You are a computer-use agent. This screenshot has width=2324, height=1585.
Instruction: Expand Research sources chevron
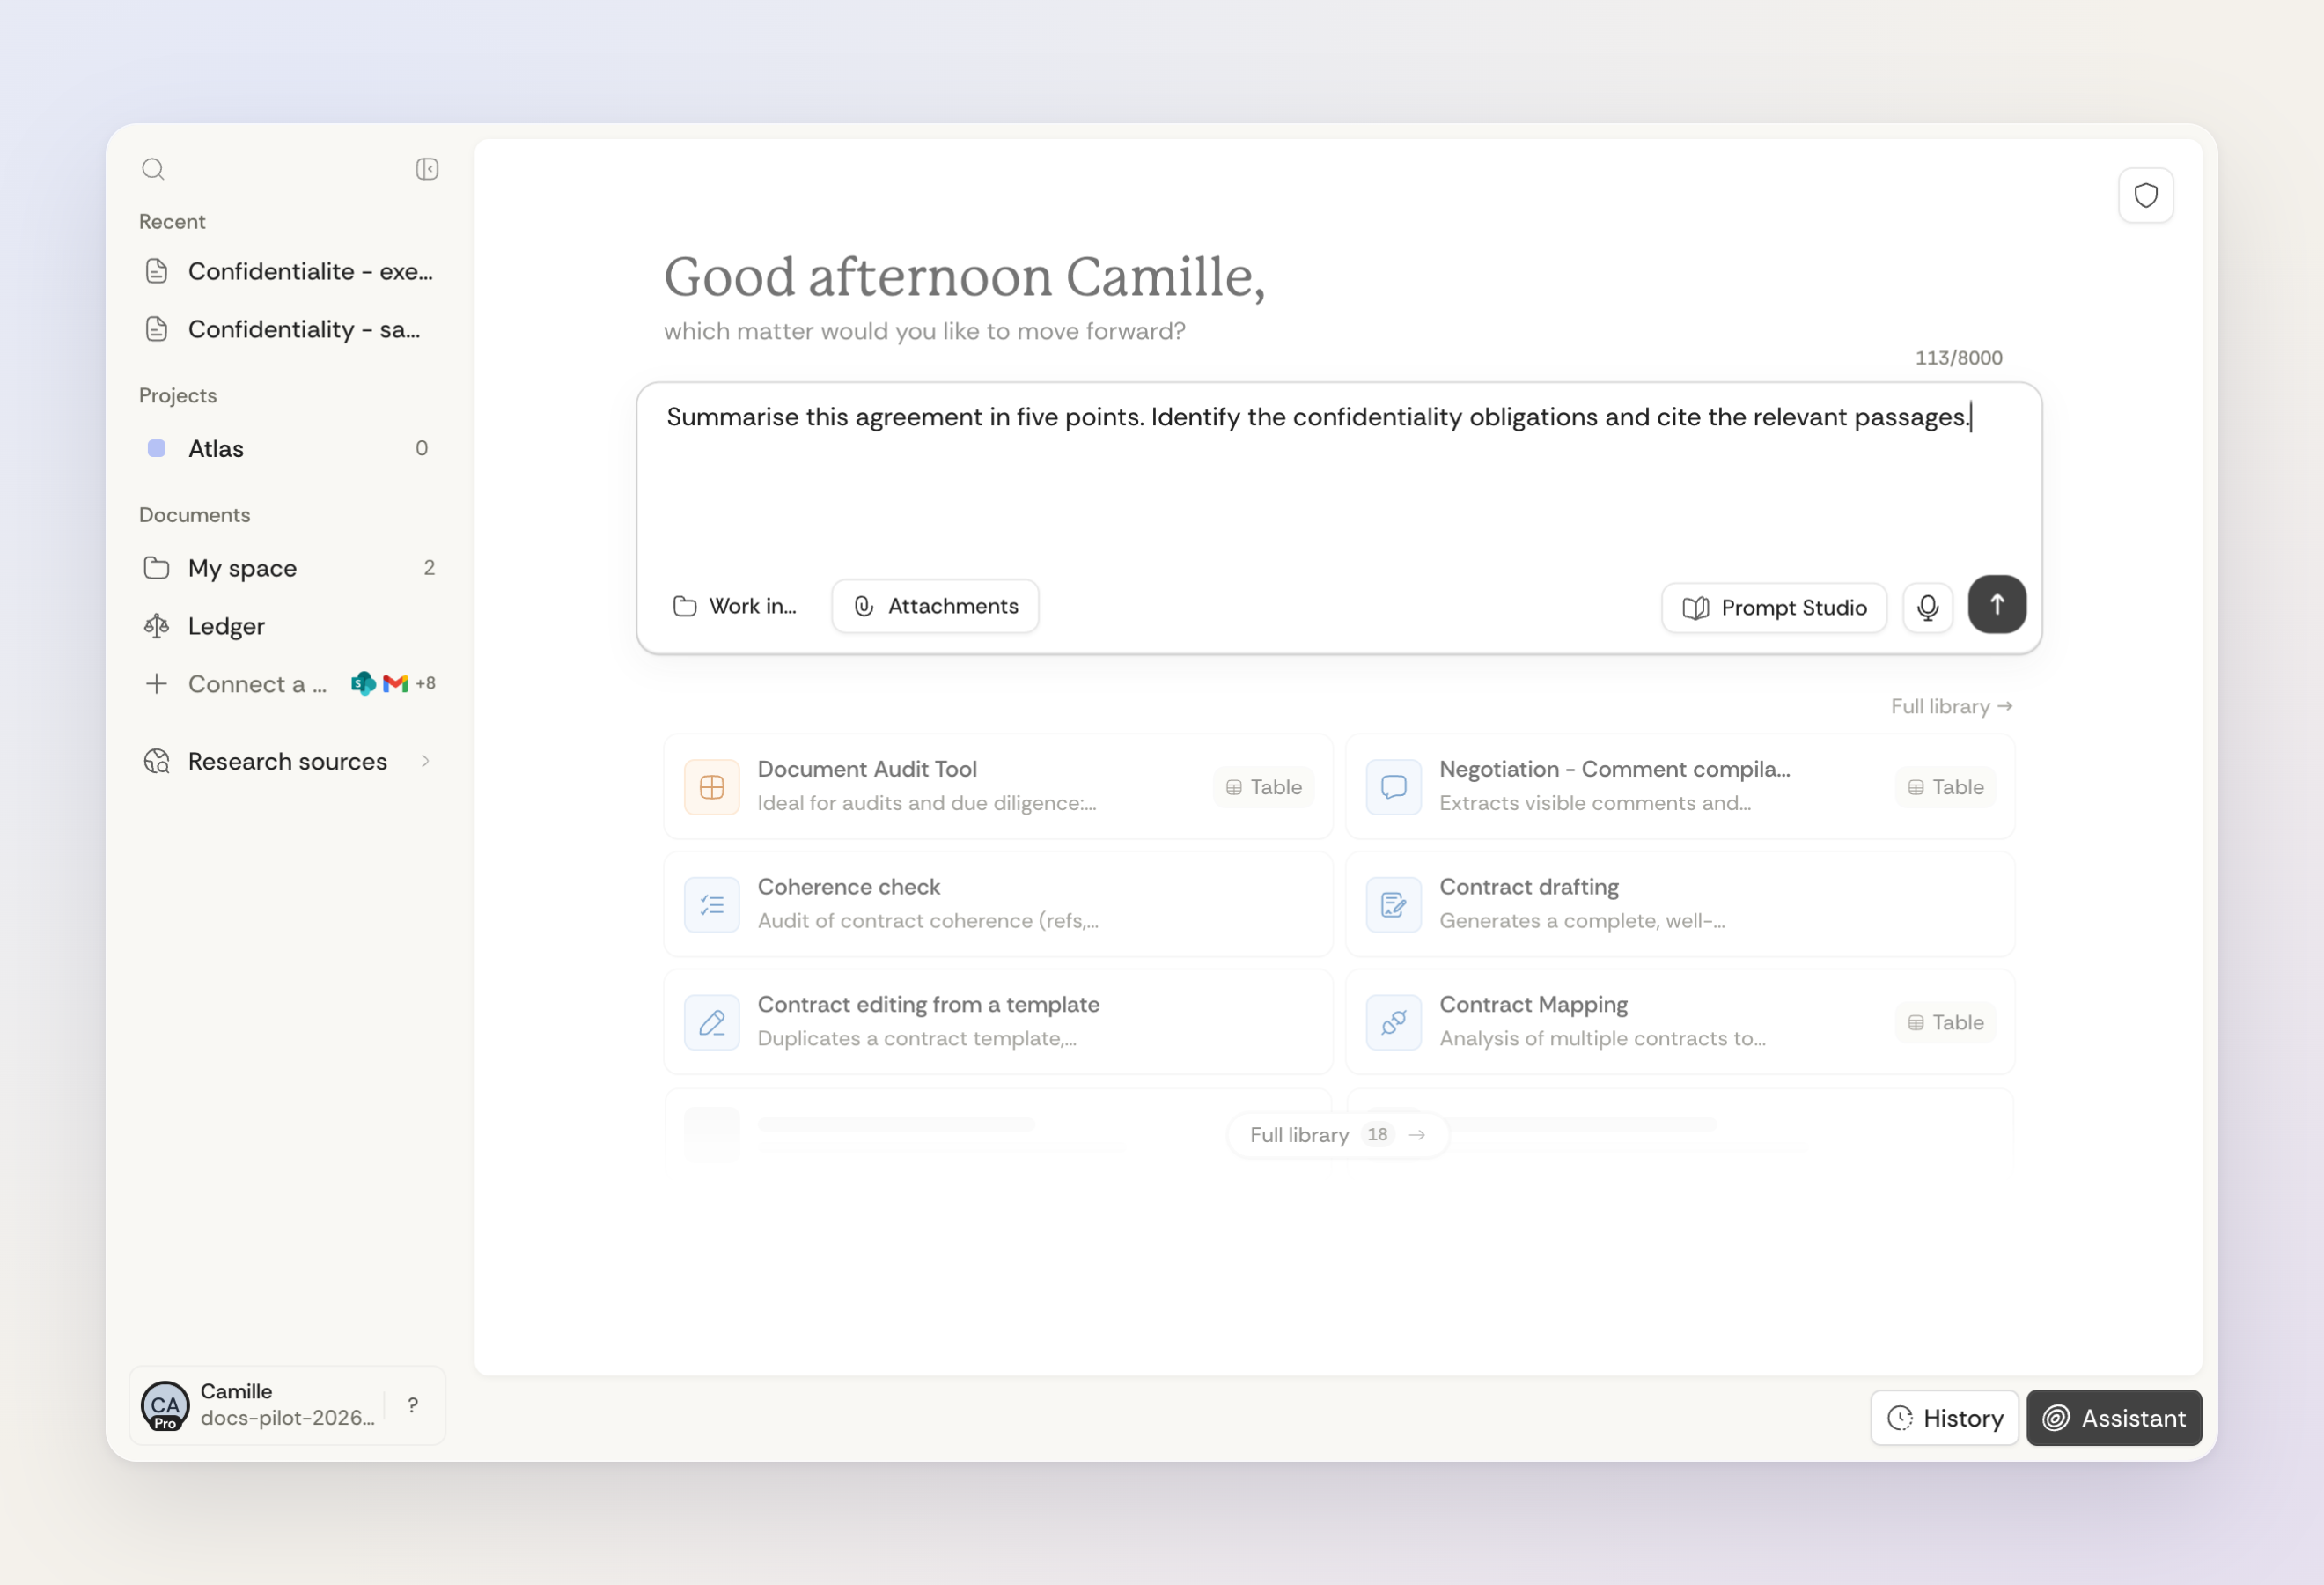click(x=426, y=761)
